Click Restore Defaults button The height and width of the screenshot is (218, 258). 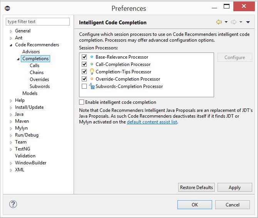click(x=196, y=188)
